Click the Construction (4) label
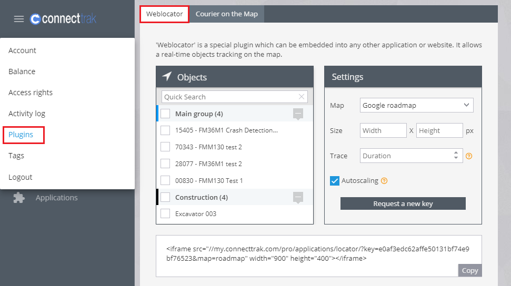This screenshot has width=511, height=286. (202, 197)
